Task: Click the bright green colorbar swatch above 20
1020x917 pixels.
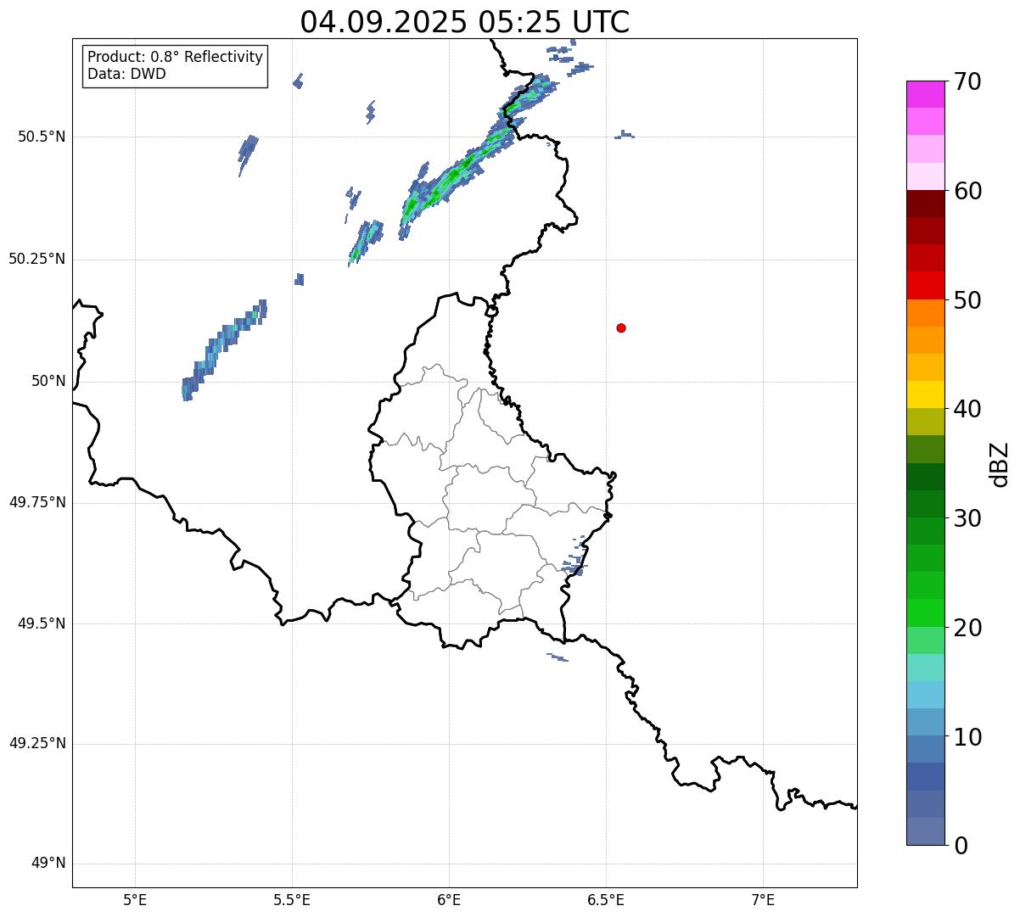Action: point(925,613)
